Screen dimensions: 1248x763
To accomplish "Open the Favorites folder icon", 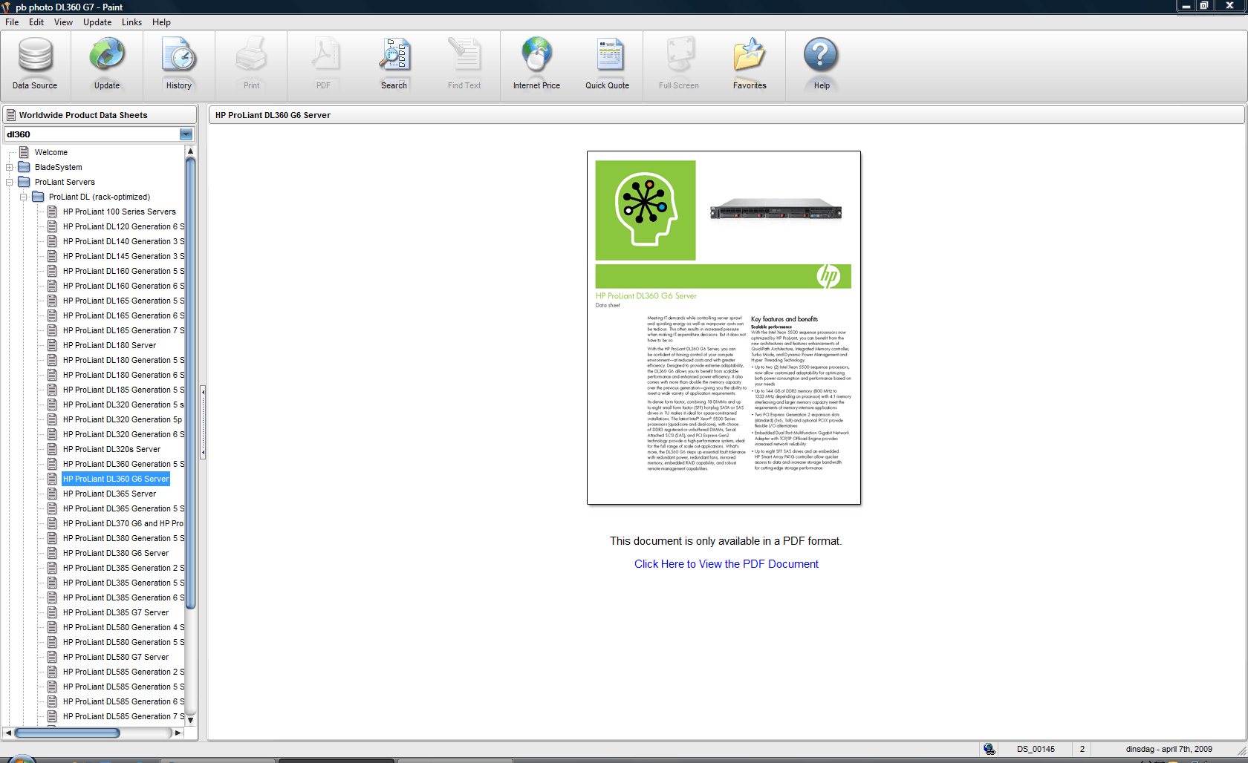I will tap(750, 56).
